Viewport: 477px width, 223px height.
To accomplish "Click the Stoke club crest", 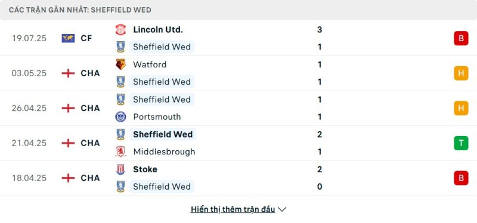I will pos(121,169).
